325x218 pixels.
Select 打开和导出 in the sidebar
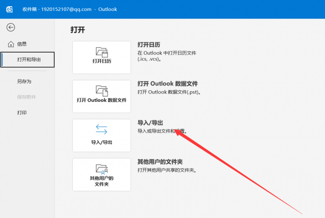point(28,60)
